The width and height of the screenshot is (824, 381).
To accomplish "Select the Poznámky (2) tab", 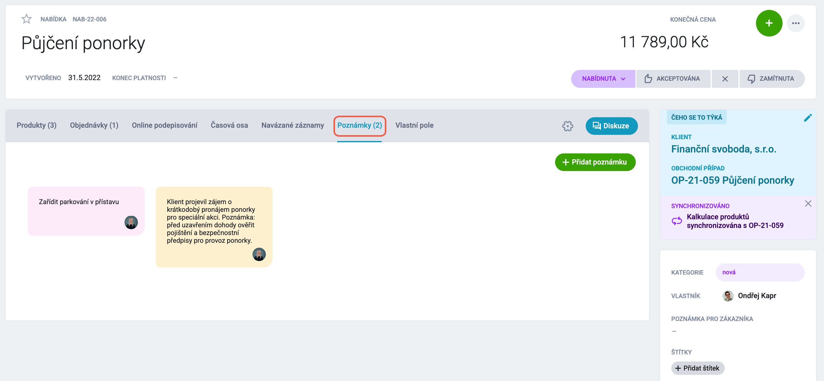I will click(359, 126).
